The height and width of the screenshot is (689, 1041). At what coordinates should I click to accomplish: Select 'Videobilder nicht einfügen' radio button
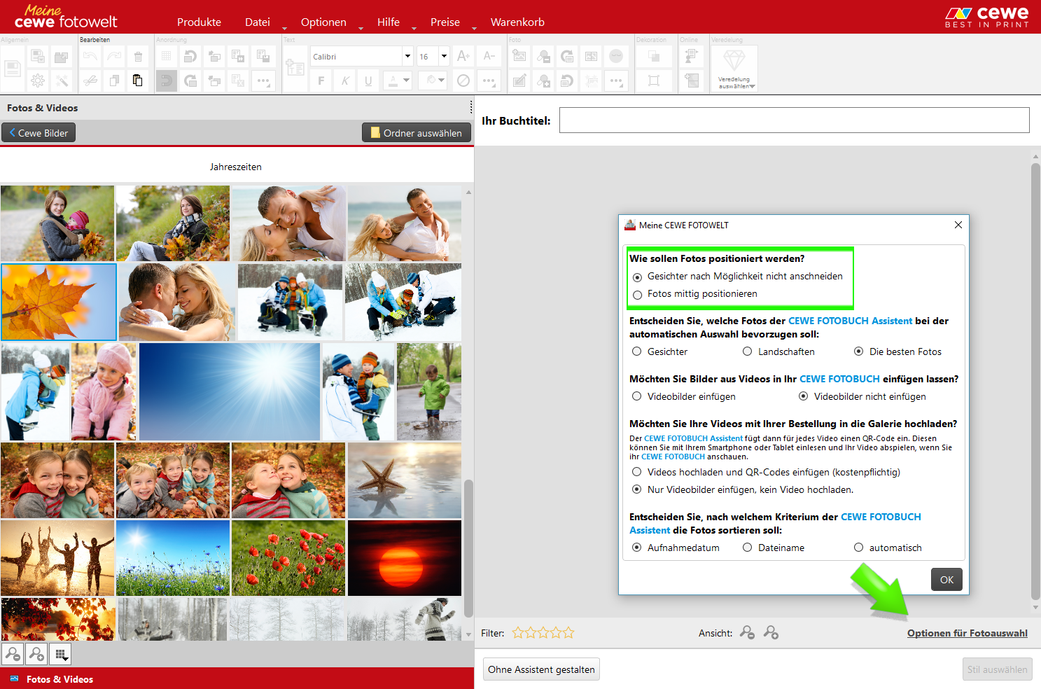804,396
